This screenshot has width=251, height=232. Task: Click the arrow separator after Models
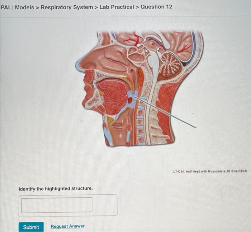point(37,8)
